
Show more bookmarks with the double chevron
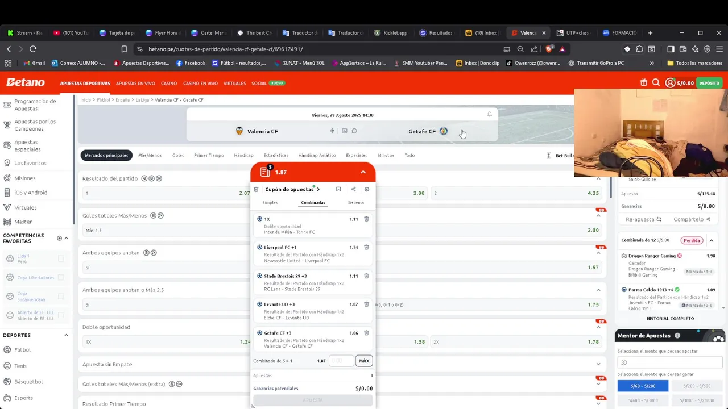pos(652,63)
